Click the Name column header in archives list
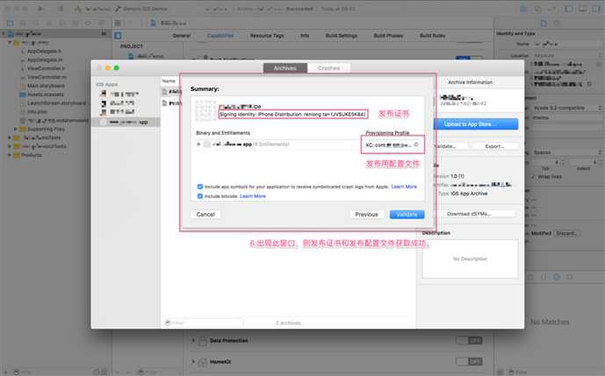The width and height of the screenshot is (605, 376). (x=169, y=81)
